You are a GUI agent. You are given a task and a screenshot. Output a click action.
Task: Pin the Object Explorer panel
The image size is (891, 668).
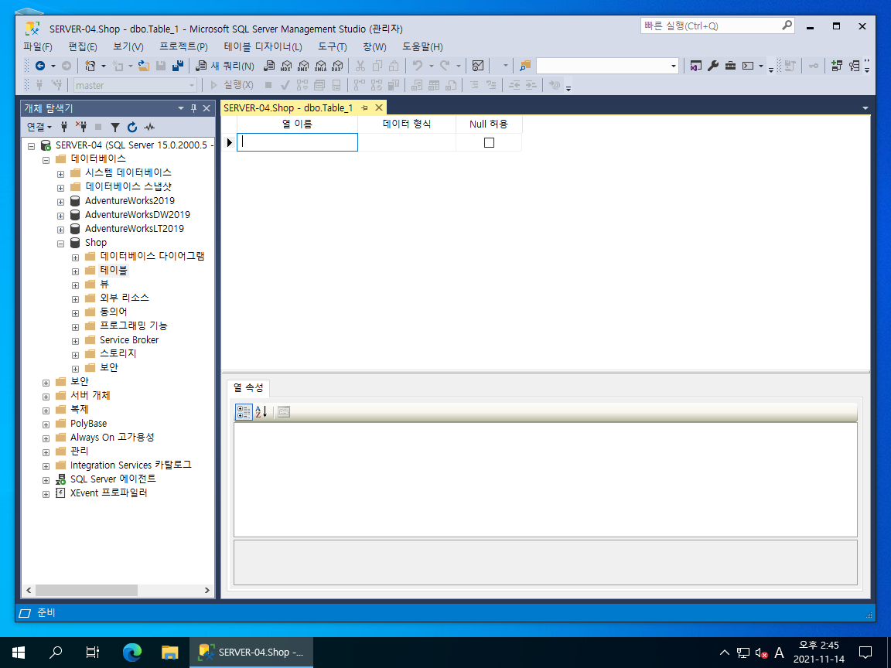(194, 108)
